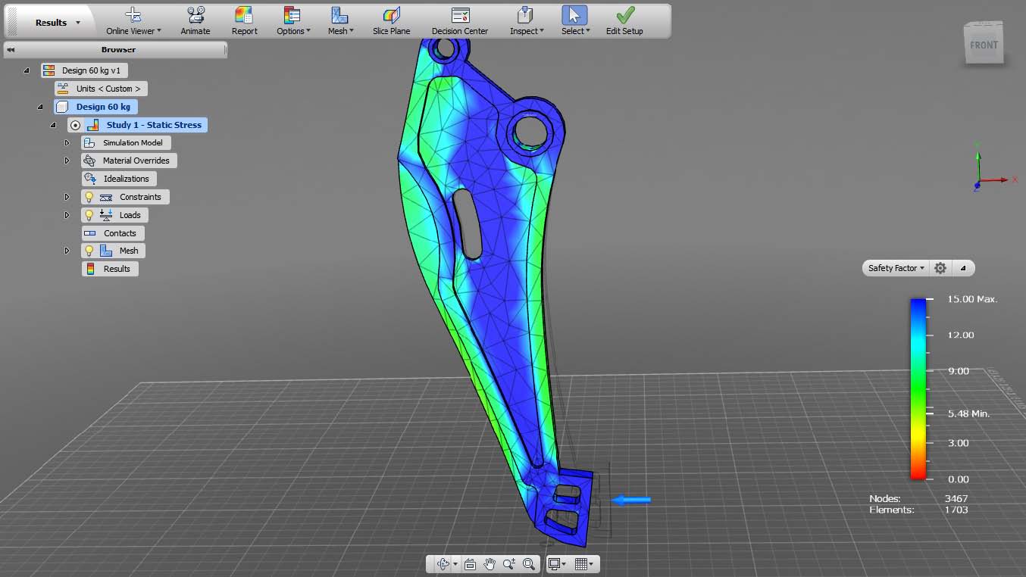Image resolution: width=1026 pixels, height=577 pixels.
Task: Expand the Constraints node
Action: tap(67, 197)
